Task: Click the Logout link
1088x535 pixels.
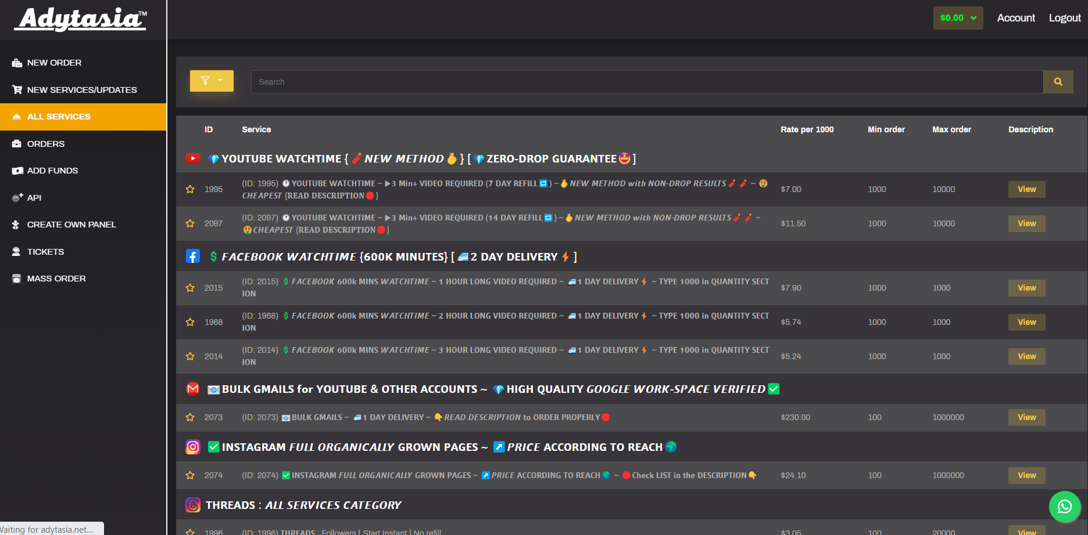Action: coord(1064,18)
